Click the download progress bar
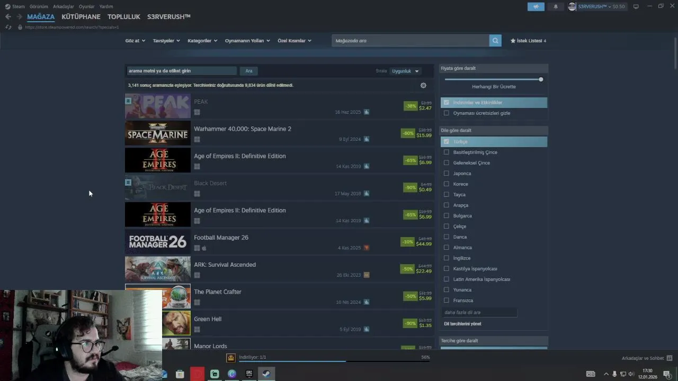 click(x=334, y=361)
